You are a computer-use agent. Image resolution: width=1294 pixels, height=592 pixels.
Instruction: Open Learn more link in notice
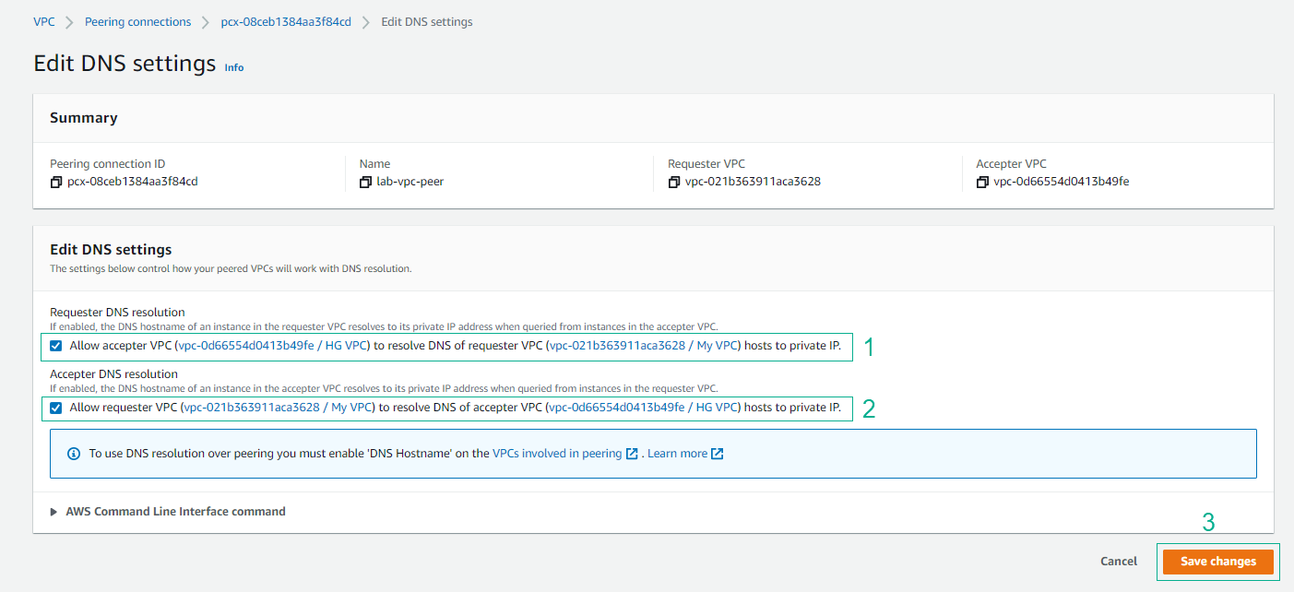click(x=677, y=454)
